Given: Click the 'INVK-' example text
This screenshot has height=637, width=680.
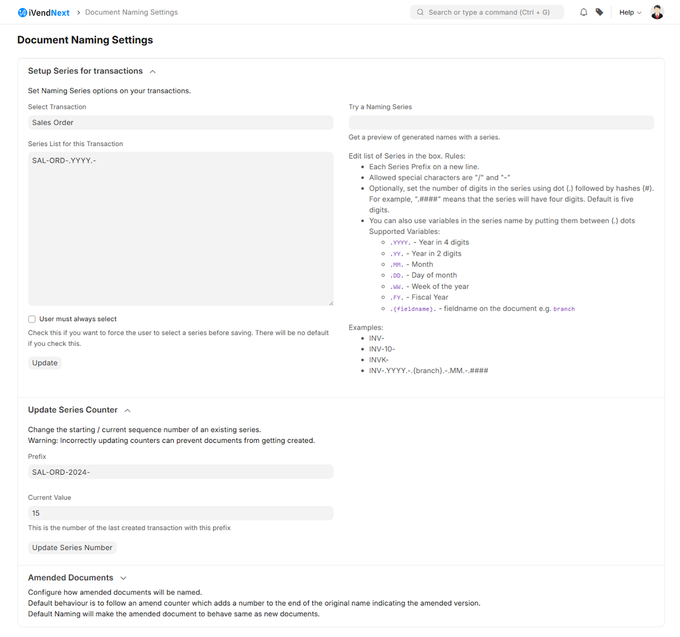Looking at the screenshot, I should point(379,360).
